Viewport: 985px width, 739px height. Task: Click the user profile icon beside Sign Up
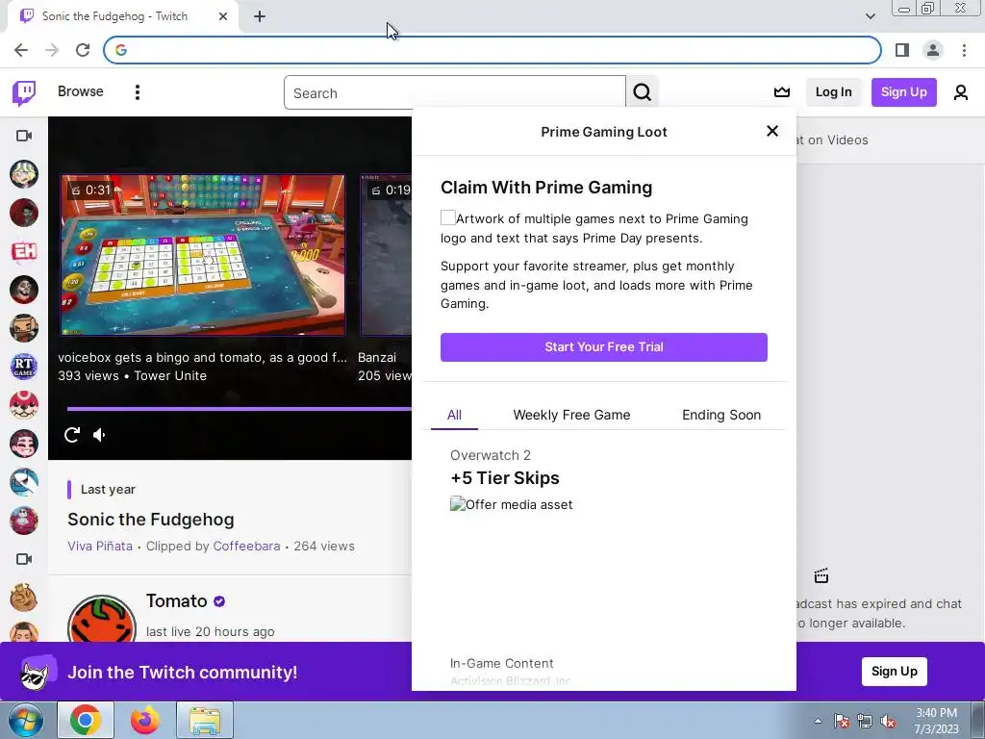click(x=961, y=92)
